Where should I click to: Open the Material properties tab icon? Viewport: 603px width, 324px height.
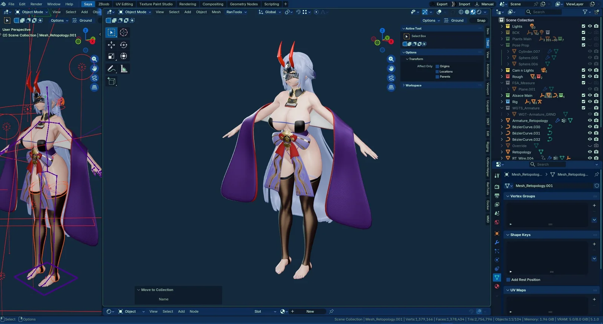click(497, 286)
